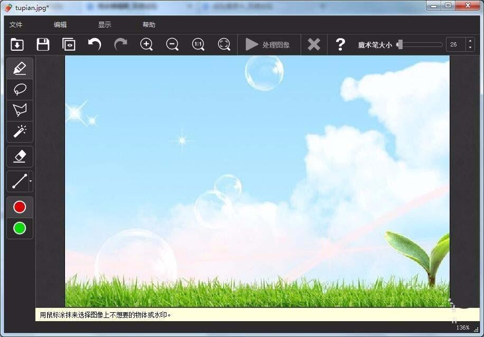Image resolution: width=484 pixels, height=337 pixels.
Task: Toggle the green keep marker mode
Action: (20, 228)
